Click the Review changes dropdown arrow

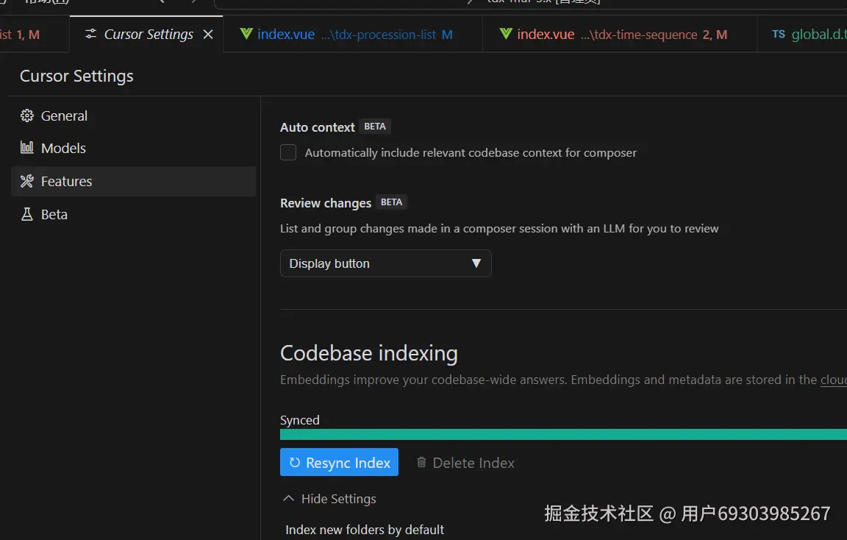476,263
